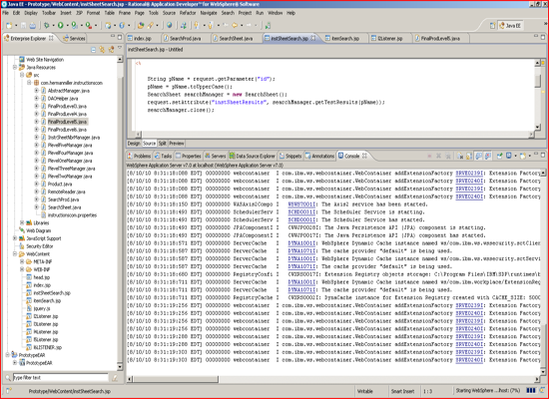Click the Print icon in main toolbar
This screenshot has height=399, width=549.
click(x=32, y=25)
